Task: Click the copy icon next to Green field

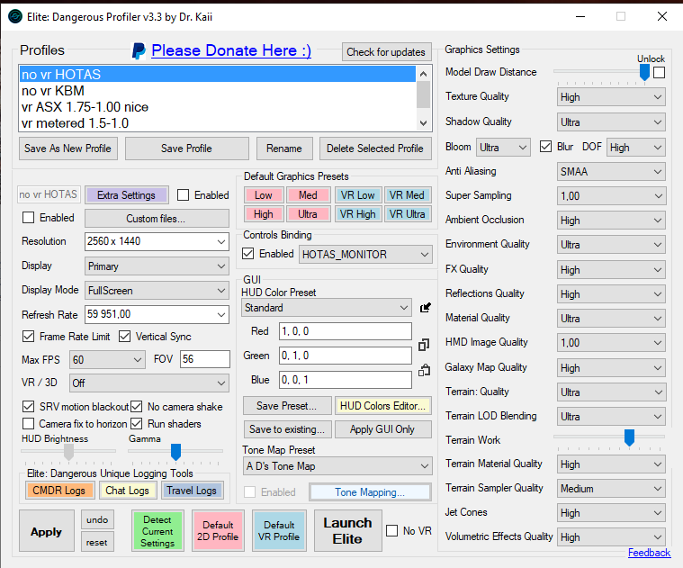Action: [x=424, y=345]
